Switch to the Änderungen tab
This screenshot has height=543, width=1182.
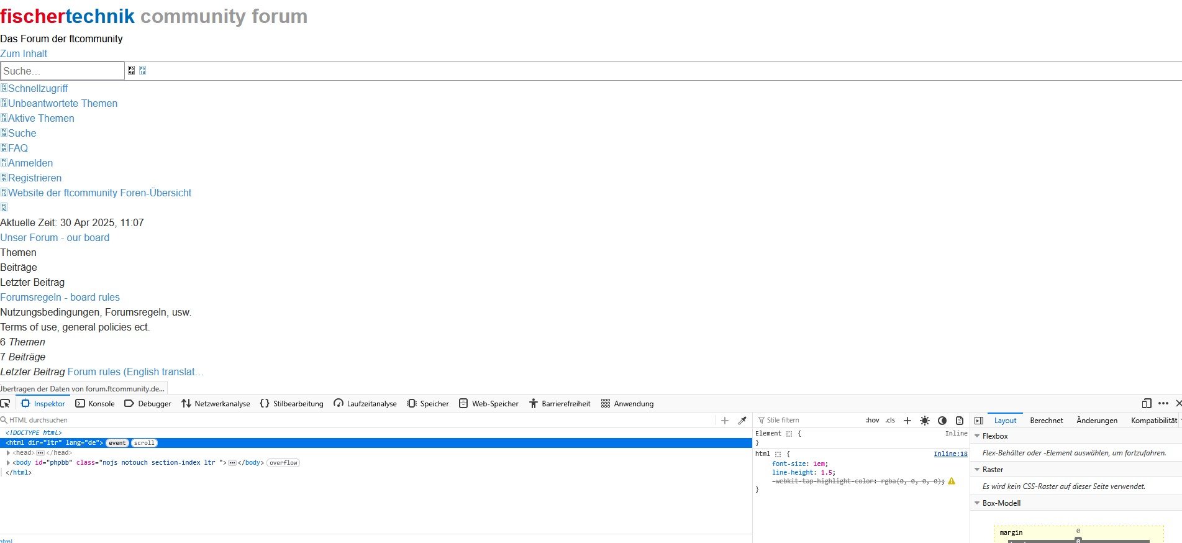coord(1097,421)
